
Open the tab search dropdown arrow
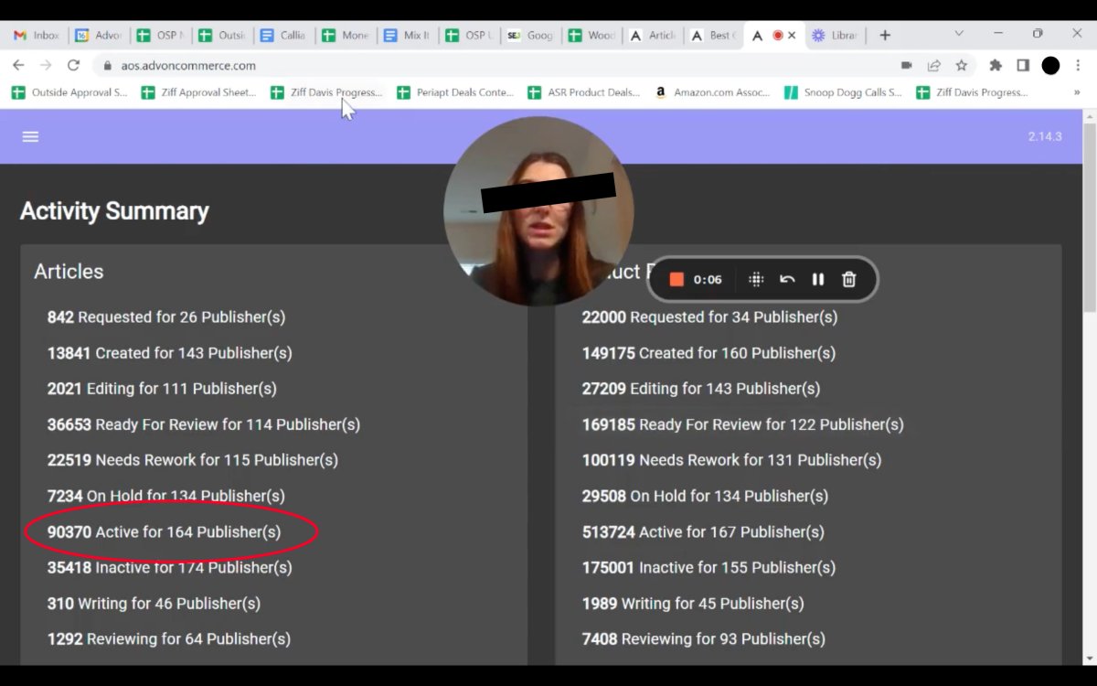tap(959, 34)
